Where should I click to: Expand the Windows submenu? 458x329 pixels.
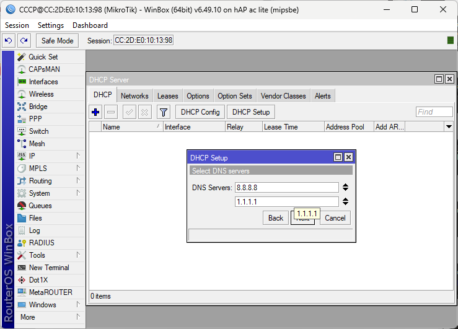point(78,304)
